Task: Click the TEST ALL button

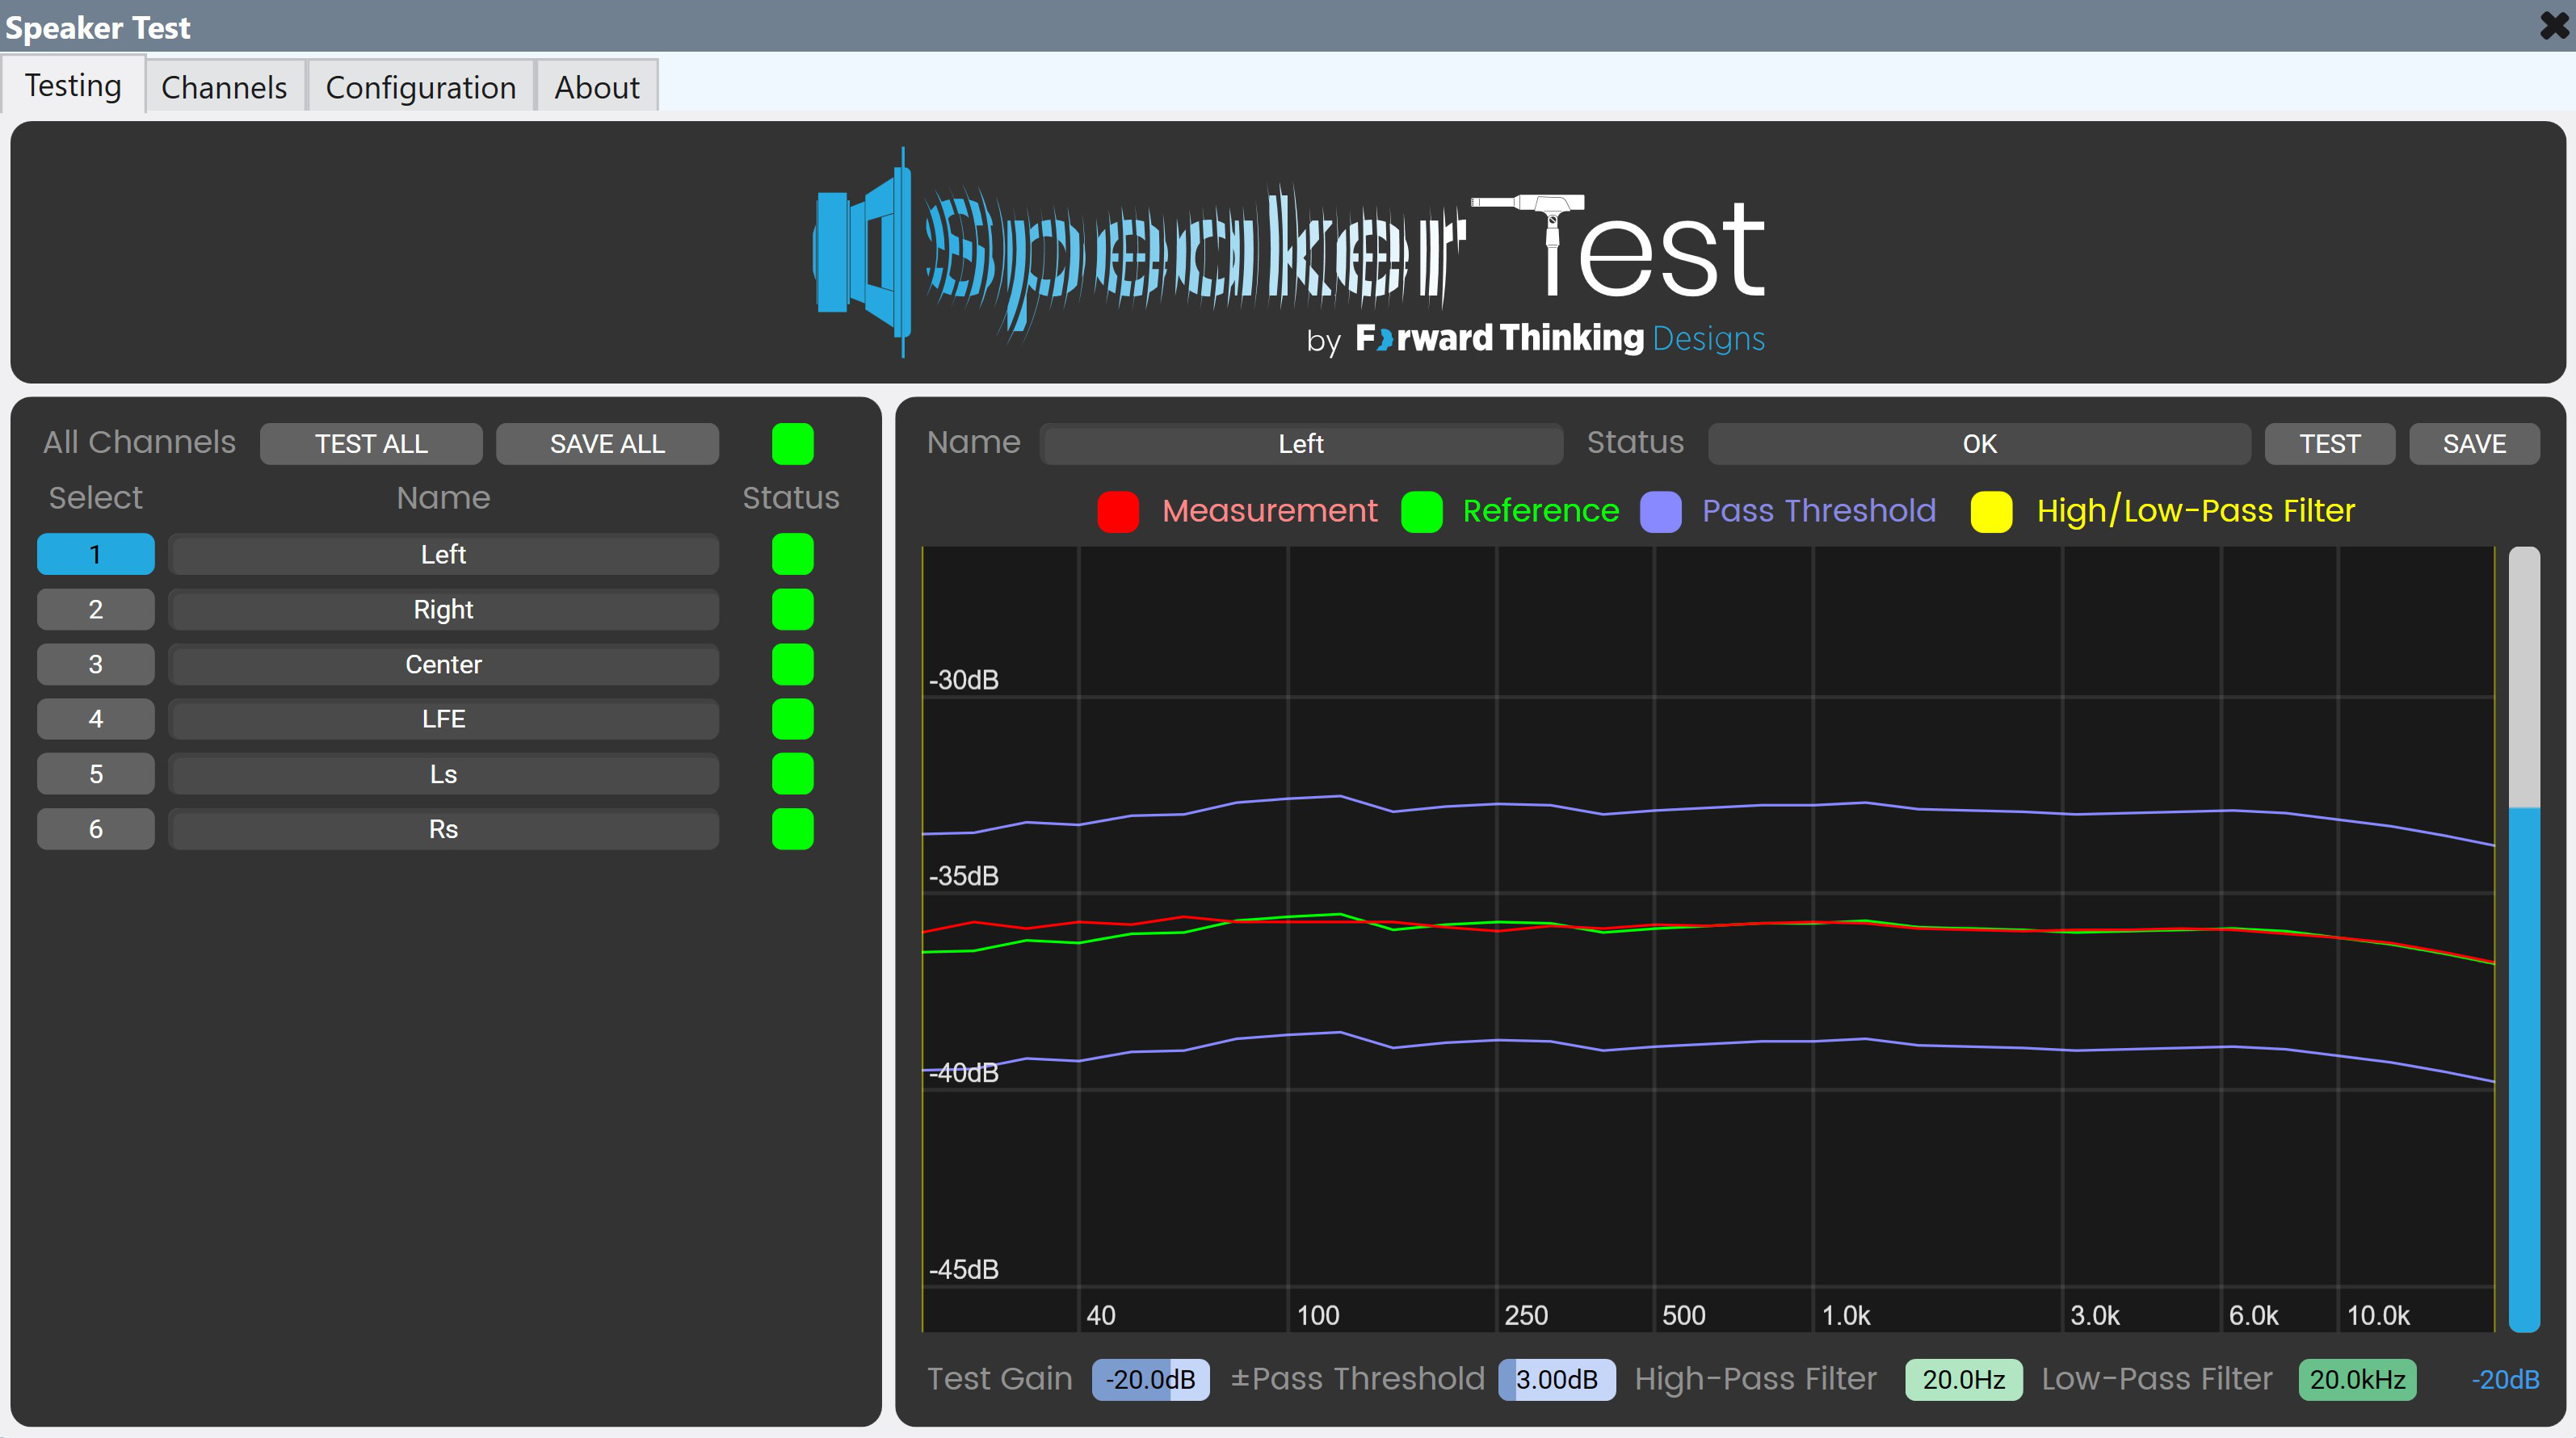Action: click(371, 444)
